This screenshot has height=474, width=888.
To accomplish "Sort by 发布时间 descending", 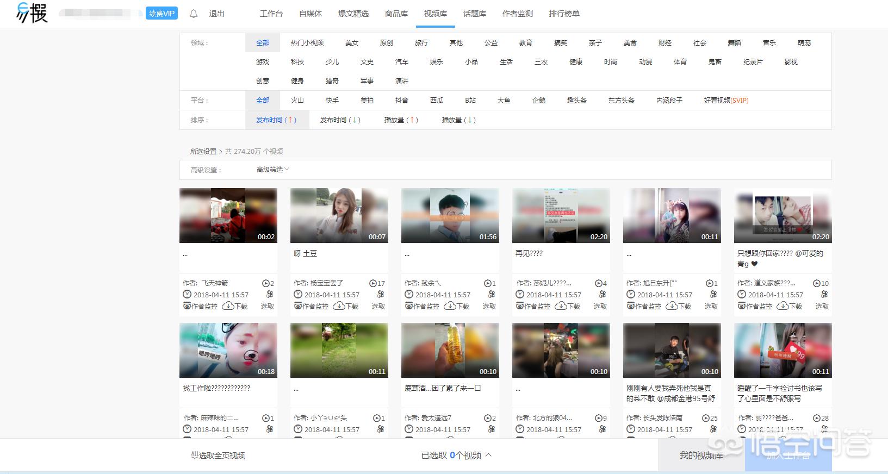I will pyautogui.click(x=340, y=120).
